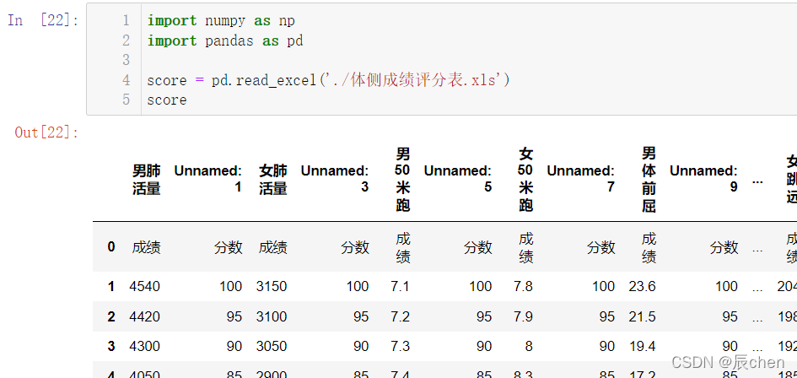Click the 'Unnamed: 7' column header

point(580,179)
